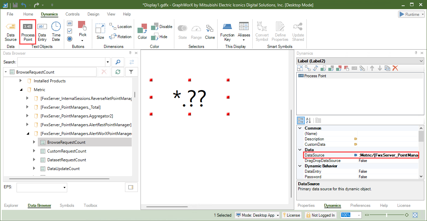Click the Data Browser filter icon
427x221 pixels.
pyautogui.click(x=131, y=72)
